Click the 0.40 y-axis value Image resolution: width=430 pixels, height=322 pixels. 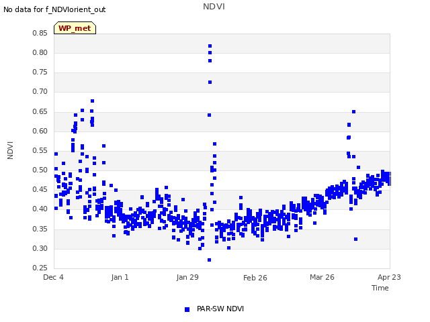click(40, 209)
